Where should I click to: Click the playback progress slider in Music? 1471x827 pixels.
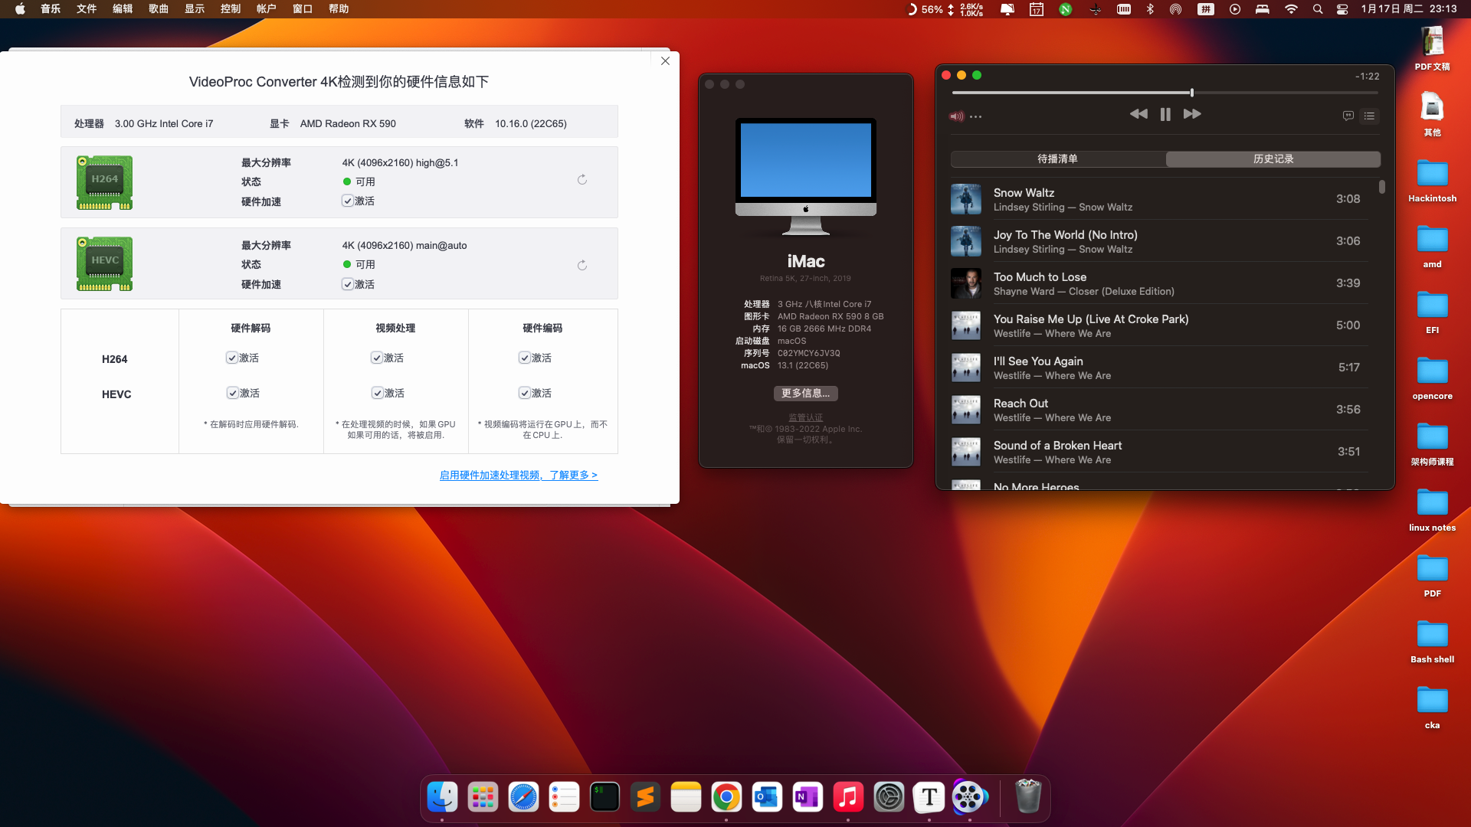click(x=1165, y=93)
